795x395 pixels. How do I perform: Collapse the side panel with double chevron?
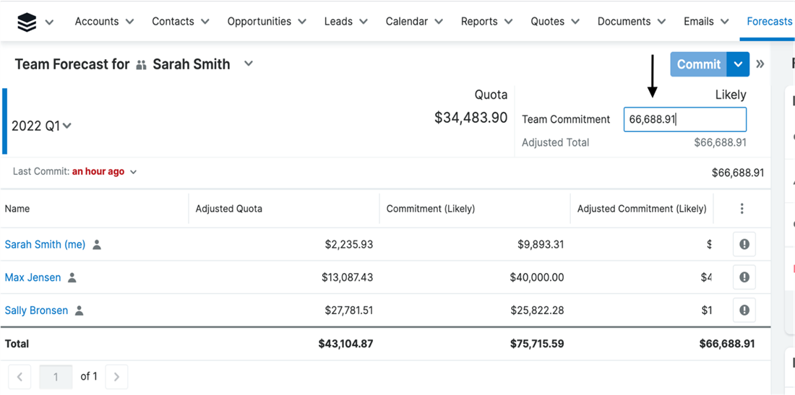(x=760, y=64)
